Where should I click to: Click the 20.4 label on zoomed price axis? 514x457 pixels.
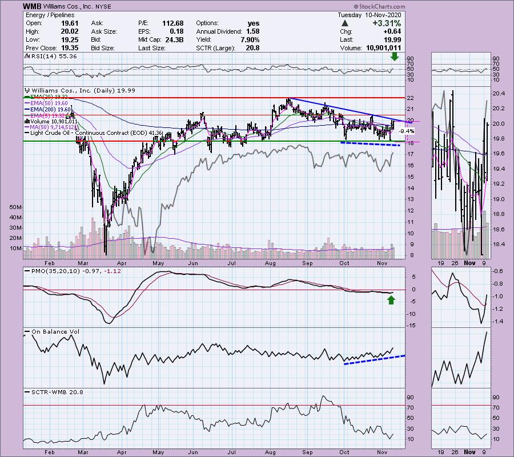point(498,94)
